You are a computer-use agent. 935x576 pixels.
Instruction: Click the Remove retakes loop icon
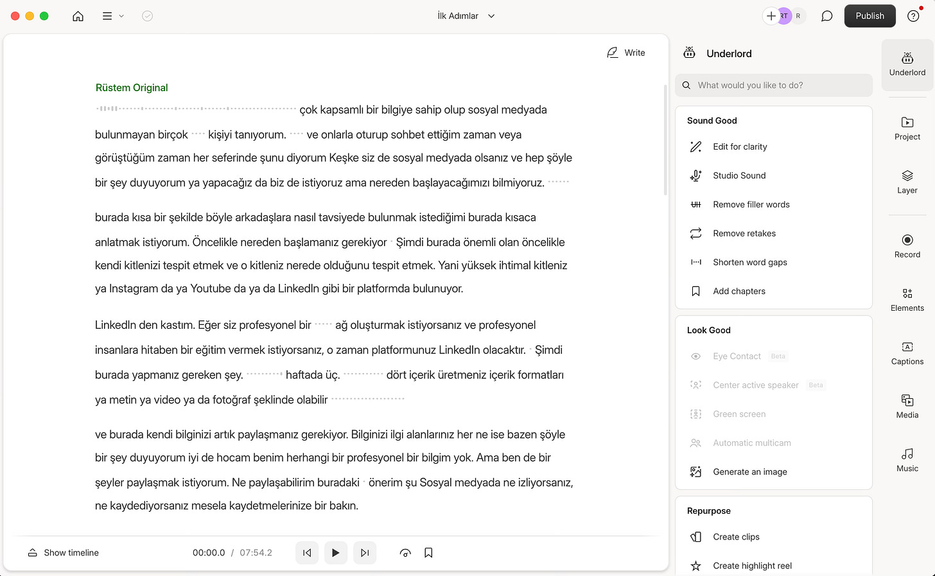pyautogui.click(x=695, y=233)
